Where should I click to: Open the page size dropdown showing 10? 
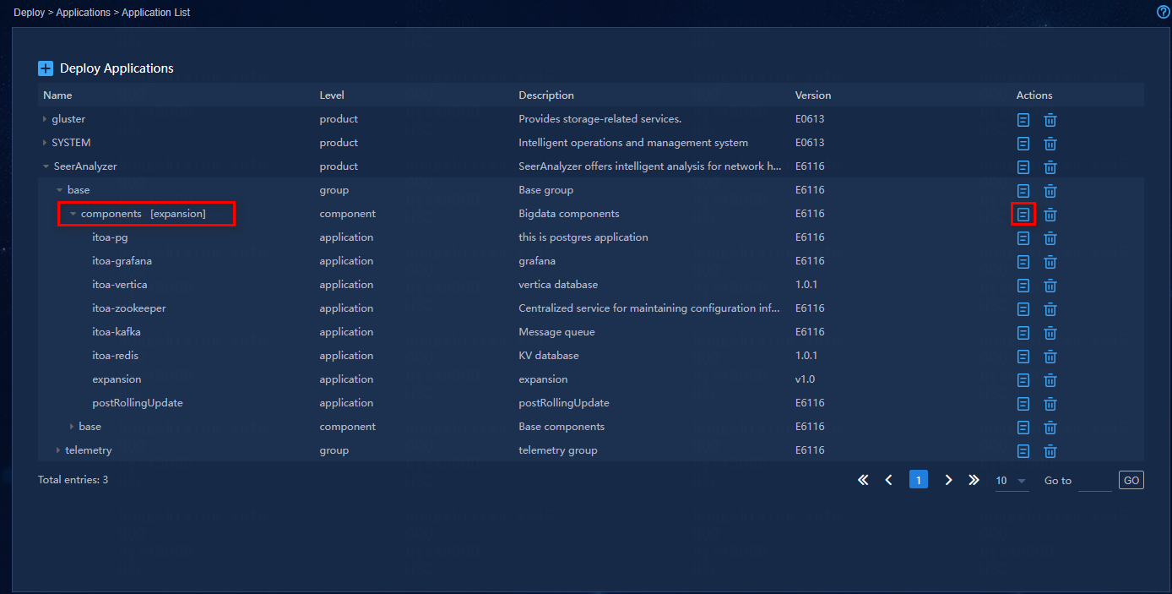1012,481
